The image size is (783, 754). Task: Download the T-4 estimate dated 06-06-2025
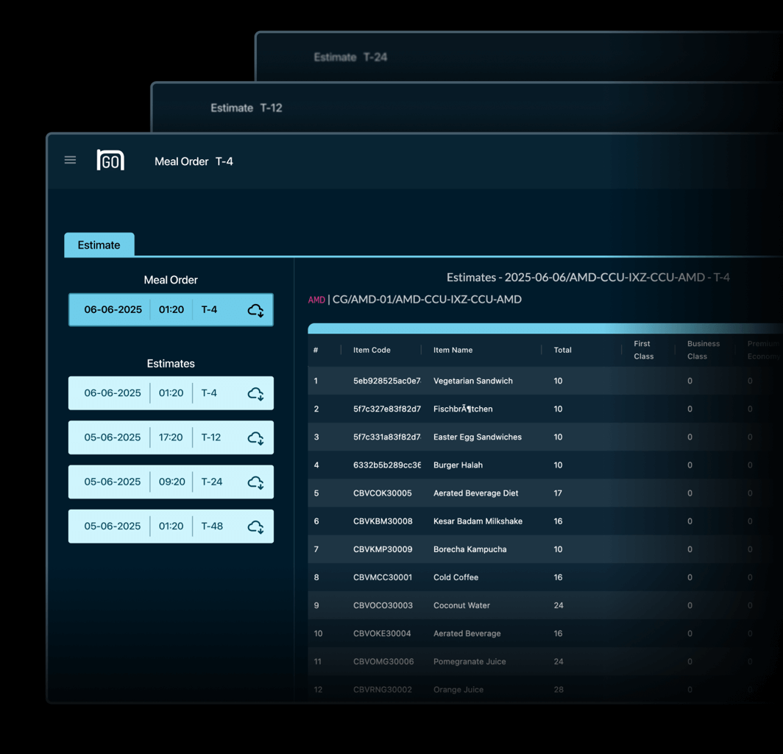[255, 394]
